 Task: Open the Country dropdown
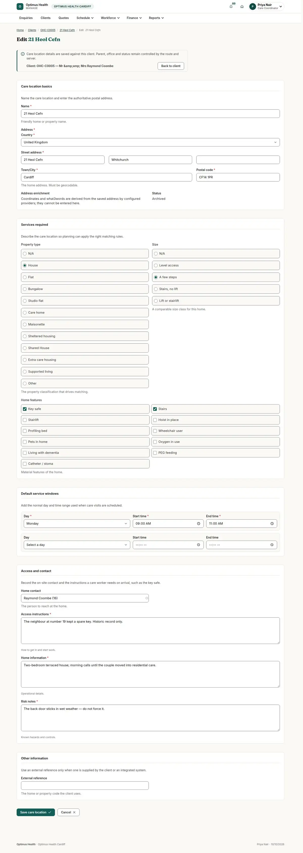150,142
